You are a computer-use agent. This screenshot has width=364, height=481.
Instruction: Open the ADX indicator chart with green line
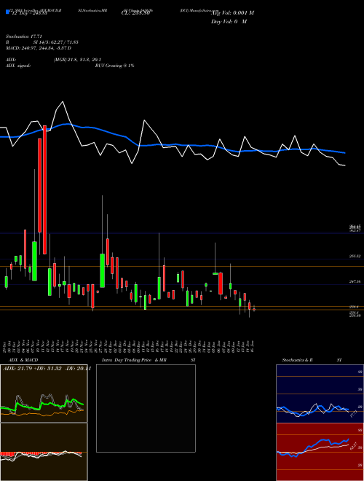tap(44, 394)
